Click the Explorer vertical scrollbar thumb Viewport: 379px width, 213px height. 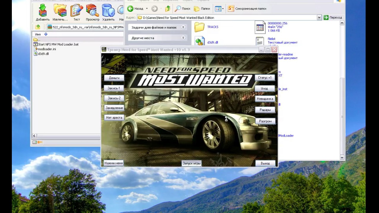pyautogui.click(x=342, y=116)
